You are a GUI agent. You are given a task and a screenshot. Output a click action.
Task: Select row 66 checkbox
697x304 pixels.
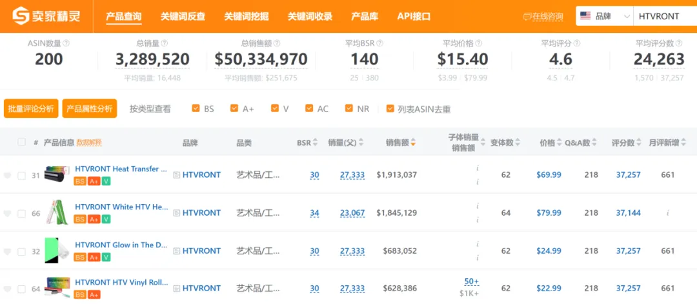(x=21, y=214)
